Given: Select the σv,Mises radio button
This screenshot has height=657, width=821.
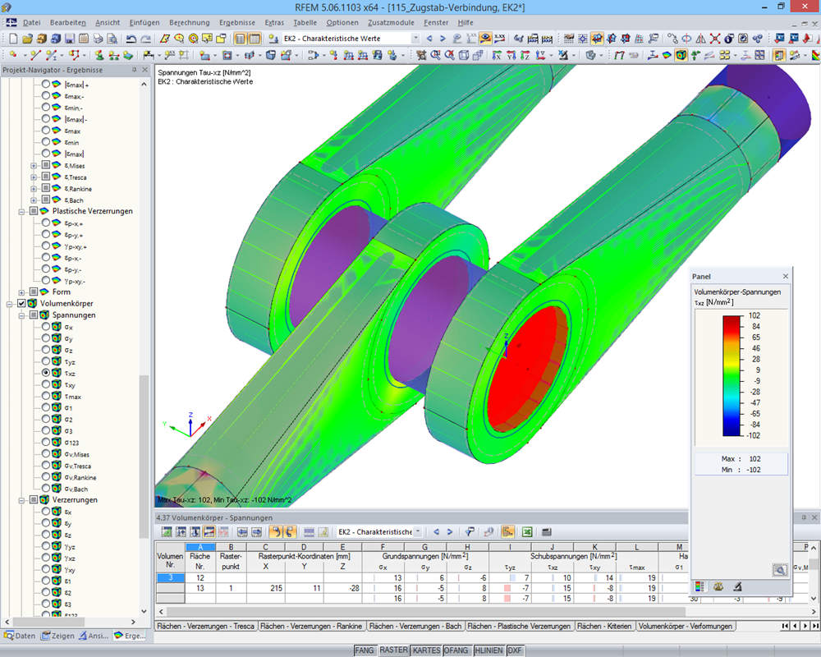Looking at the screenshot, I should coord(46,453).
